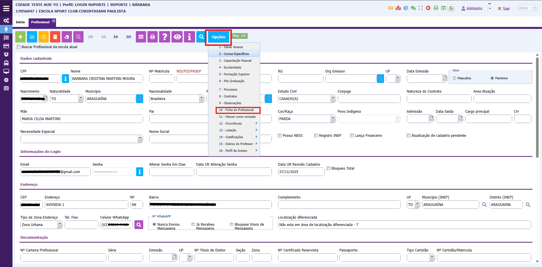Image resolution: width=542 pixels, height=267 pixels.
Task: Expand the Cor/Raça dropdown
Action: tap(333, 119)
